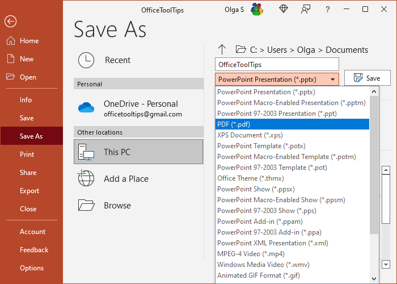Image resolution: width=397 pixels, height=284 pixels.
Task: Click the Open folder icon in sidebar
Action: [11, 77]
